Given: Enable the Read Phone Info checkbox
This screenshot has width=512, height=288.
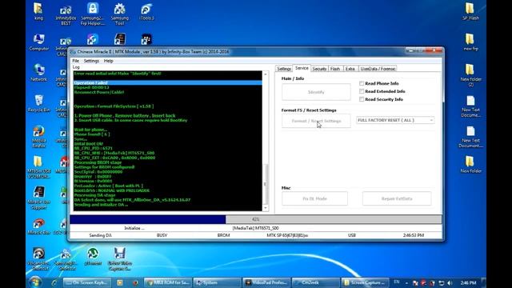Looking at the screenshot, I should click(362, 83).
